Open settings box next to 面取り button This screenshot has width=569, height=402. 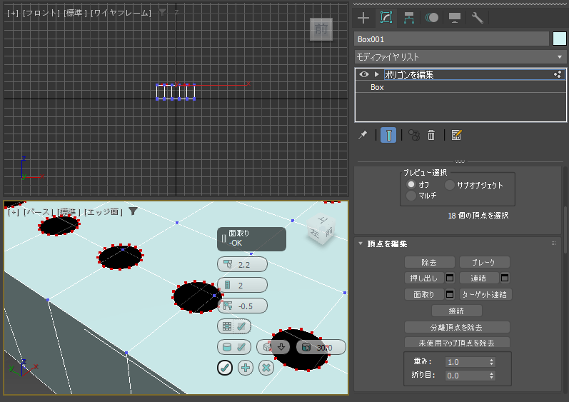tap(450, 294)
